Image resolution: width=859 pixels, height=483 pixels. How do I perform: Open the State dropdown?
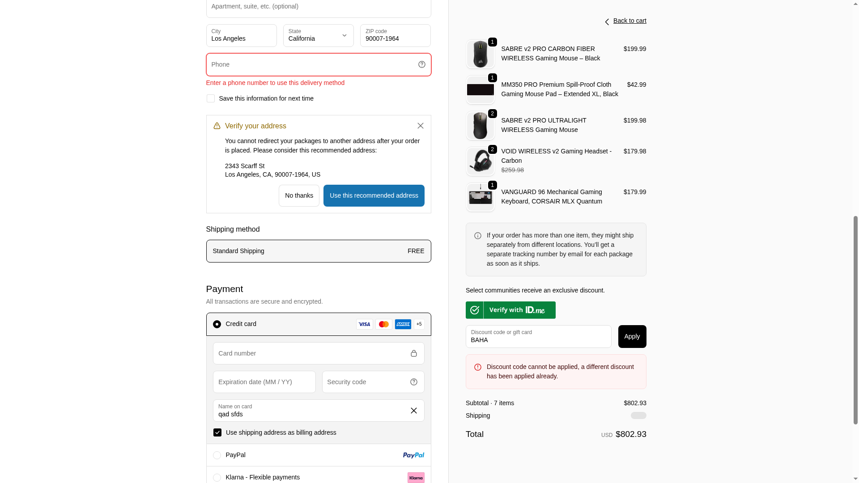tap(318, 36)
